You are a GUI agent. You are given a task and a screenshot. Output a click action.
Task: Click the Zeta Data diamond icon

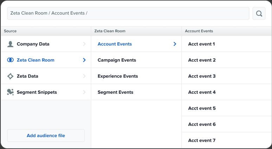10,76
